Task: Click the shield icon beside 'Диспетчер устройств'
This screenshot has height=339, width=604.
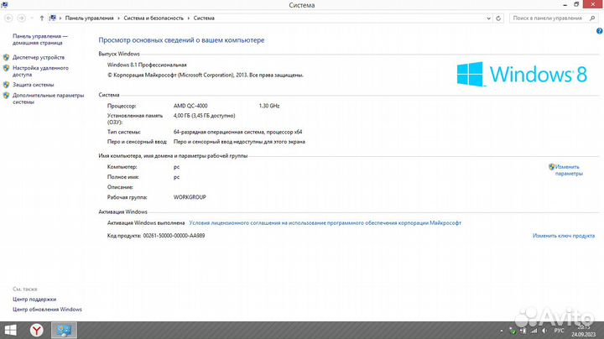Action: [x=6, y=57]
